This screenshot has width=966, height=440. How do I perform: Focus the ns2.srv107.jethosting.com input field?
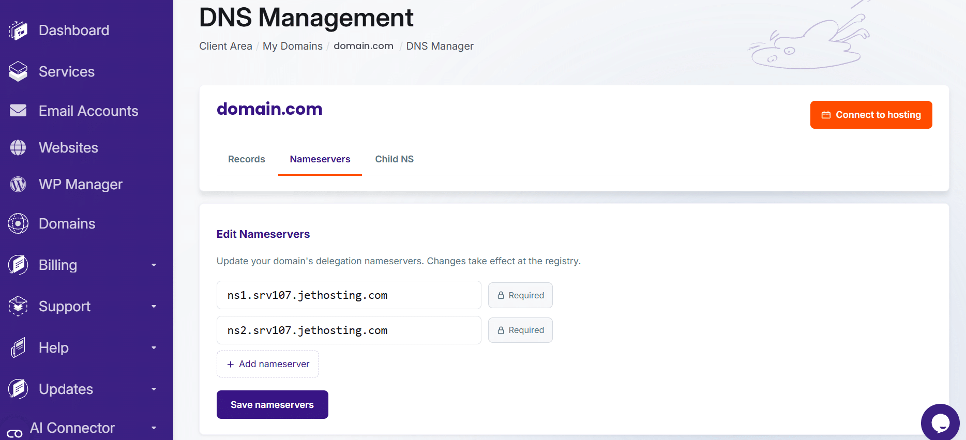point(349,330)
